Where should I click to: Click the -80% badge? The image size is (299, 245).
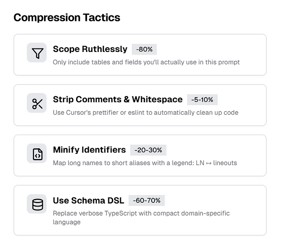pos(144,49)
